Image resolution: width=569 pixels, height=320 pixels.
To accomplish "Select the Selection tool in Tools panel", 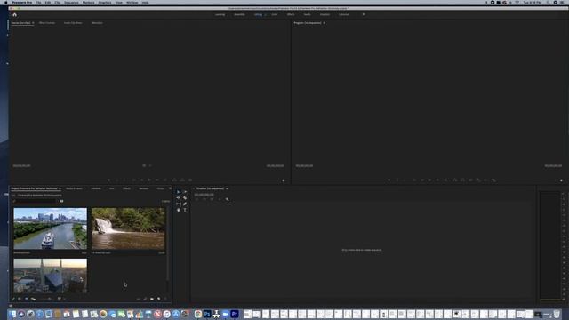I will coord(178,192).
